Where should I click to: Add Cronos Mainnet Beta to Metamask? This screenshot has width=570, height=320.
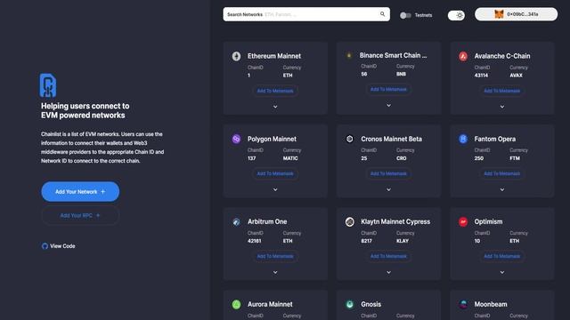pos(388,173)
